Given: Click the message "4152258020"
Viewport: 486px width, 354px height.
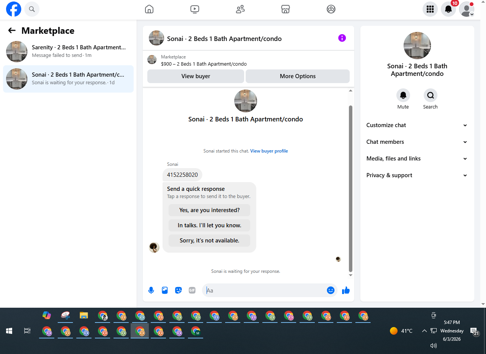Looking at the screenshot, I should pyautogui.click(x=182, y=175).
